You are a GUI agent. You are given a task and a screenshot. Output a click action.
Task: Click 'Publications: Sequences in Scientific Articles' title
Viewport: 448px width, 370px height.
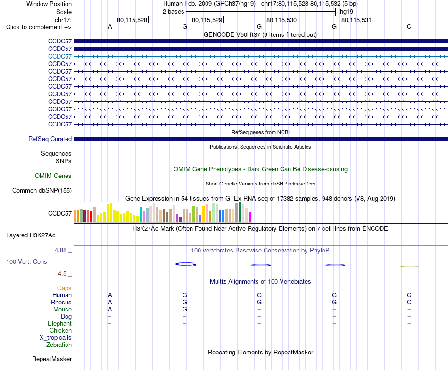click(260, 147)
